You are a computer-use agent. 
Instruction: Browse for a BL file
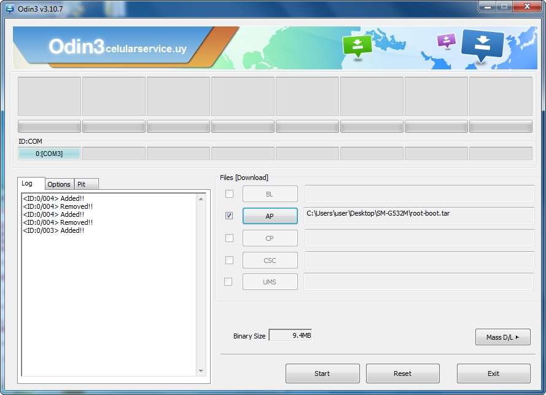270,194
